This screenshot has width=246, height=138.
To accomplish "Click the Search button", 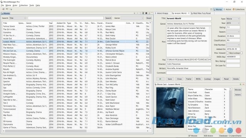I will pyautogui.click(x=108, y=18).
